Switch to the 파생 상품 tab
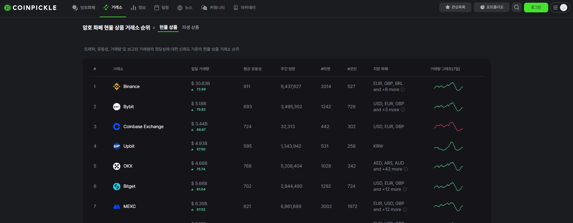Image resolution: width=573 pixels, height=223 pixels. 190,27
